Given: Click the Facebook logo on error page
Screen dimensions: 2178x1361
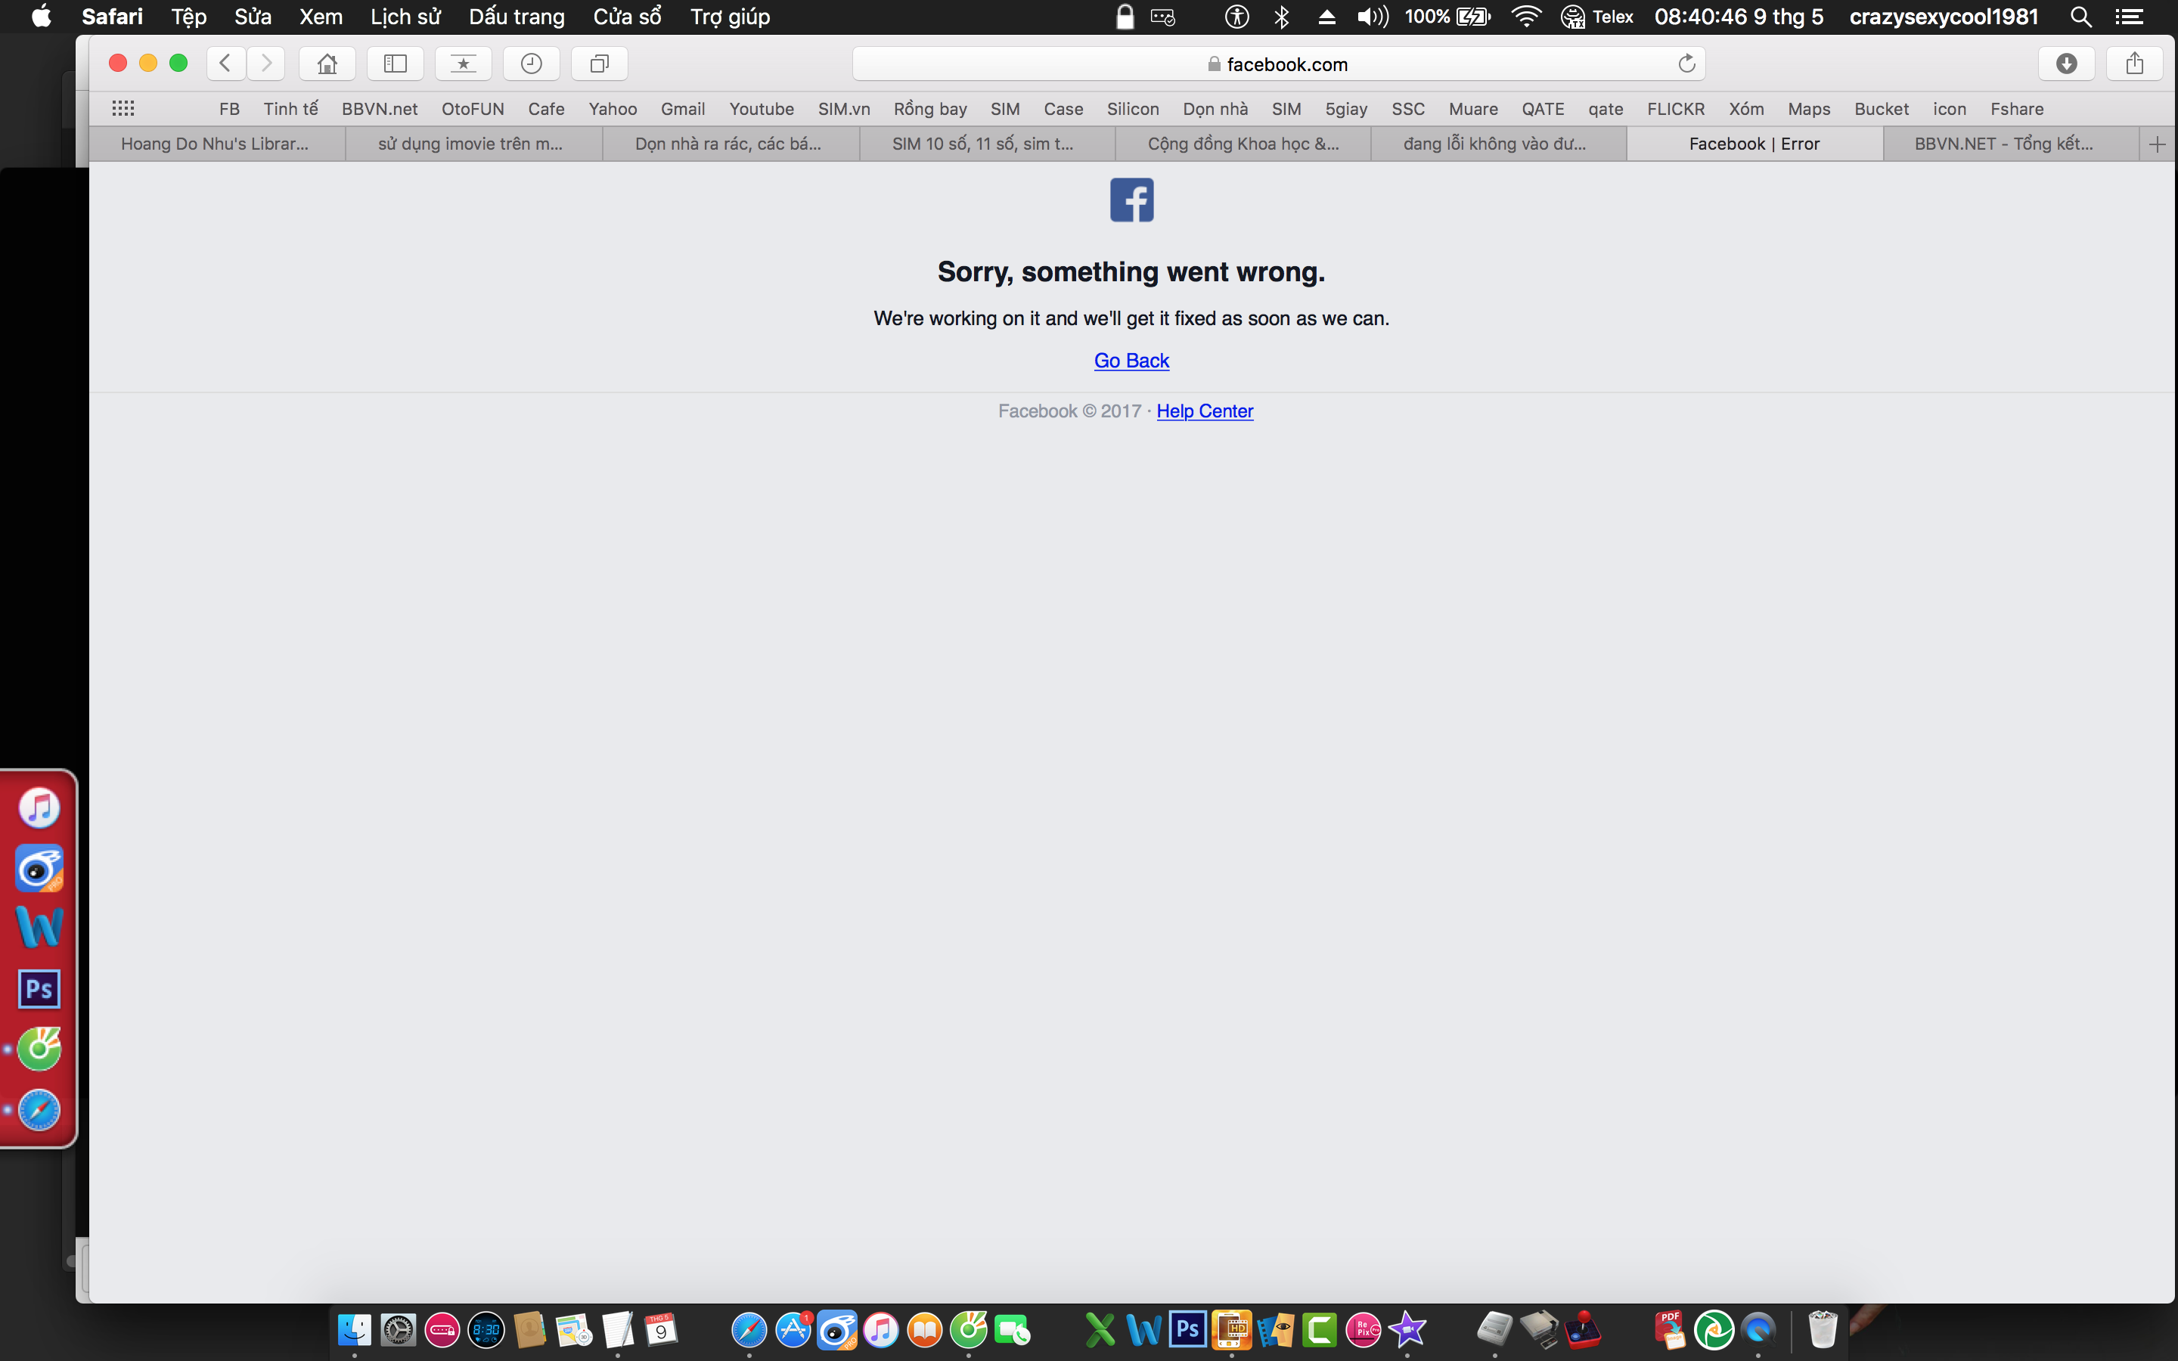Looking at the screenshot, I should 1131,200.
